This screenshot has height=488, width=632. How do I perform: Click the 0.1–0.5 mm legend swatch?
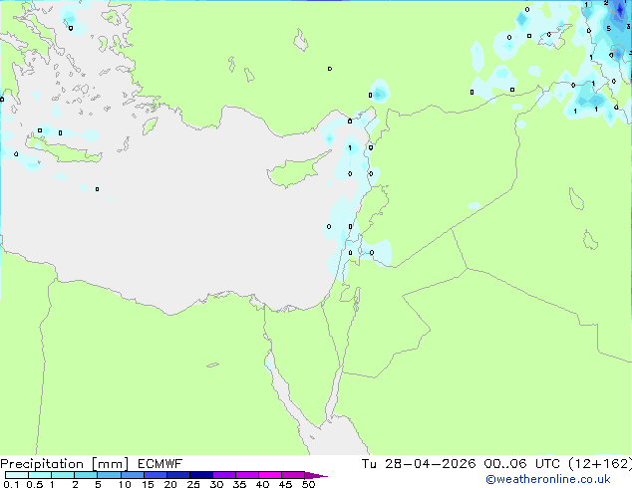pos(17,475)
